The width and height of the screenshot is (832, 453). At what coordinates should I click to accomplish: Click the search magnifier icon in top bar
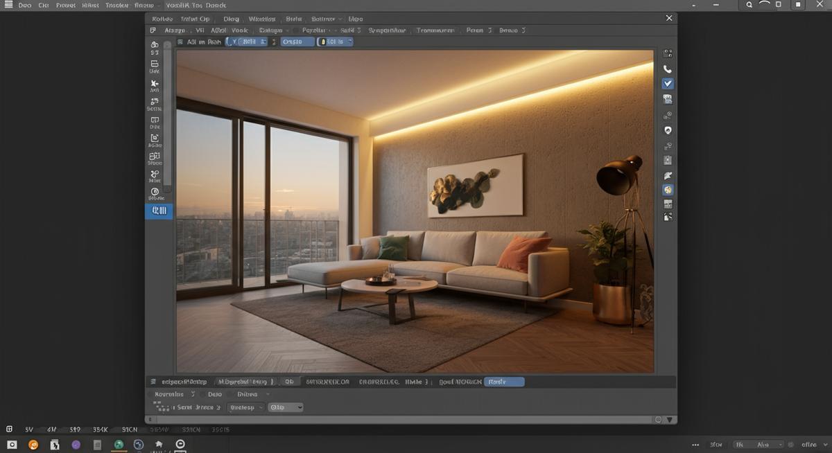tap(749, 5)
